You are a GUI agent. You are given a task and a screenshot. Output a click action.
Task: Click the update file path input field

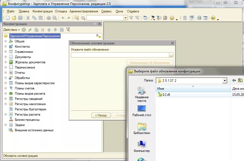point(120,55)
